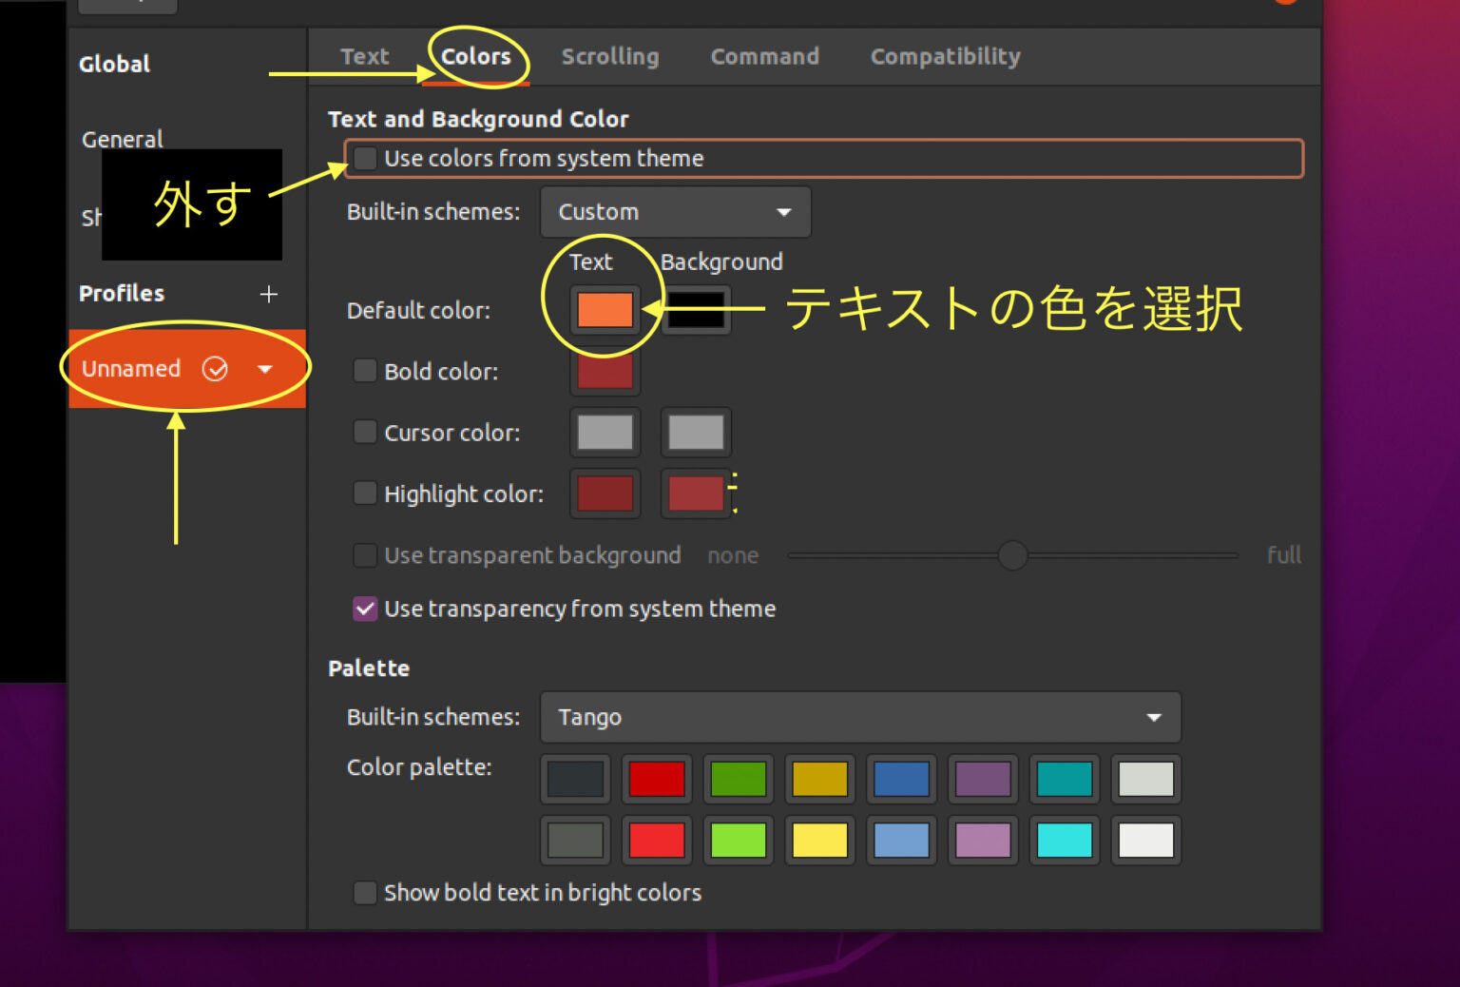
Task: Enable the Cursor color checkbox
Action: (x=365, y=432)
